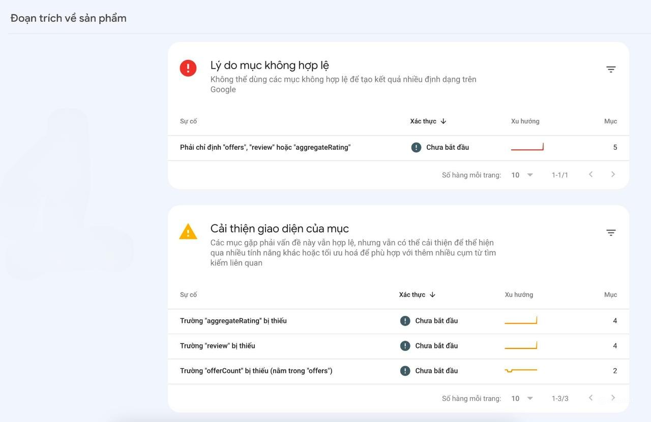Click the red error icon beside "Lý do mục không hợp lệ"
Viewport: 651px width, 422px height.
tap(188, 68)
